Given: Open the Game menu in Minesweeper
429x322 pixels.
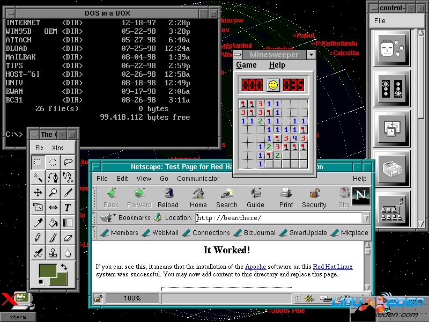Looking at the screenshot, I should (246, 65).
